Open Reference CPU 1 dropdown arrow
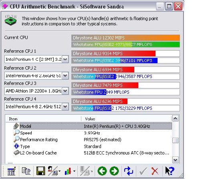Screen dimensions: 200x179 [x=65, y=59]
